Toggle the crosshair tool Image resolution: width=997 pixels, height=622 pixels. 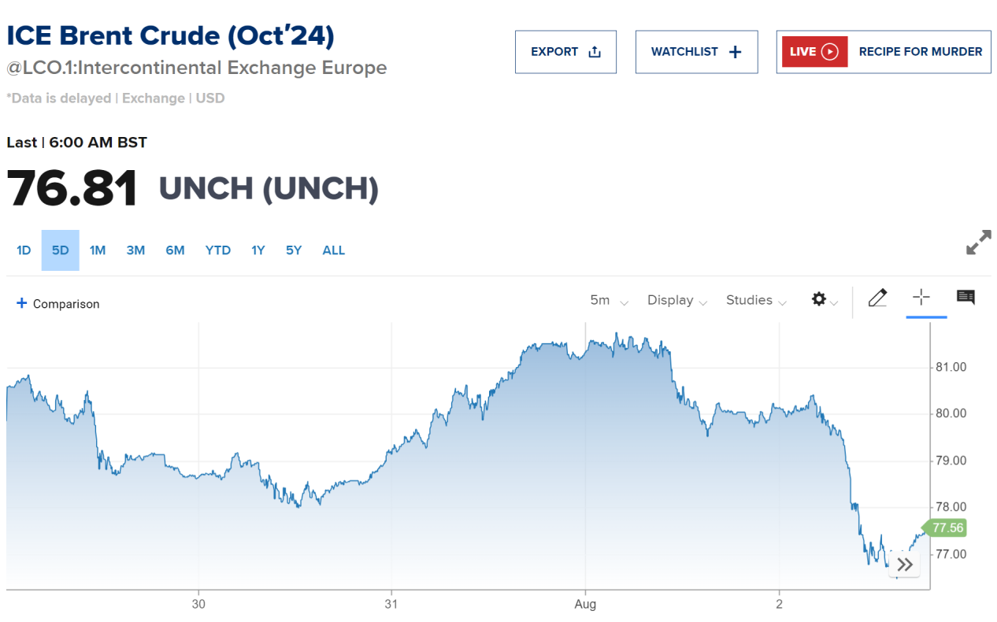tap(921, 297)
